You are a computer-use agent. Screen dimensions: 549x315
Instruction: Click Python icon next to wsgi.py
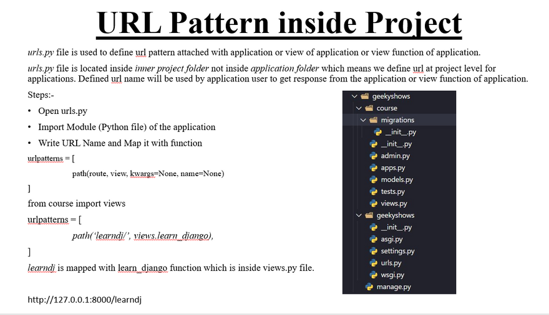374,275
